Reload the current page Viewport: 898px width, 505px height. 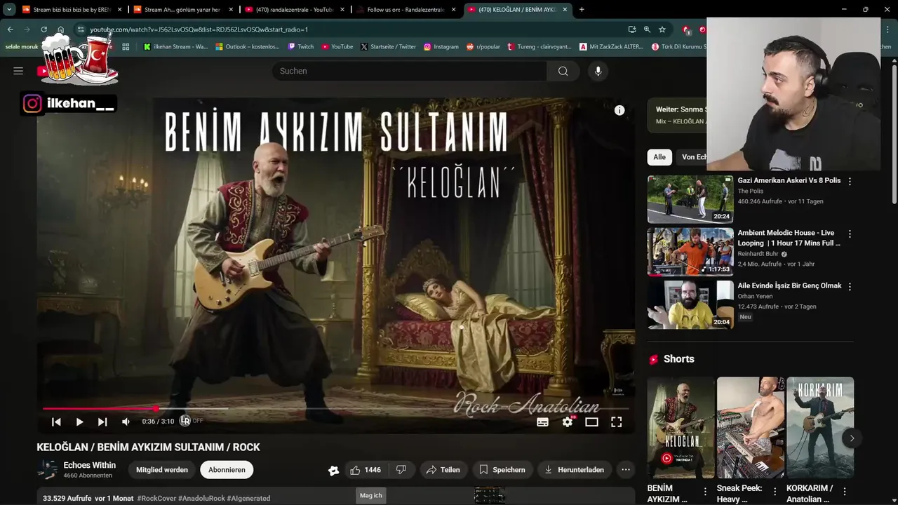pyautogui.click(x=43, y=29)
